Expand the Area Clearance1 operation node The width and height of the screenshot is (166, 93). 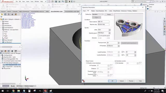coord(3,65)
